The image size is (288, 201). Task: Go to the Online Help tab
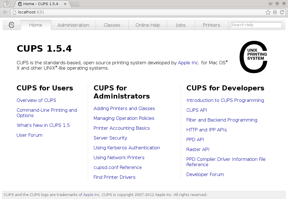click(148, 25)
